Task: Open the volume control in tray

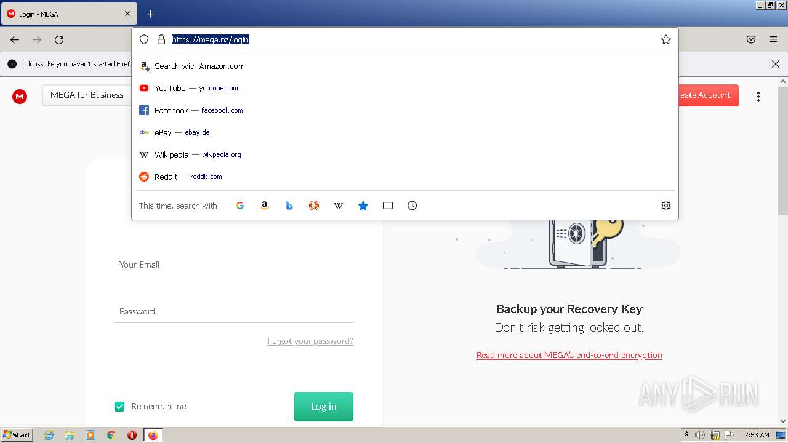Action: (700, 435)
